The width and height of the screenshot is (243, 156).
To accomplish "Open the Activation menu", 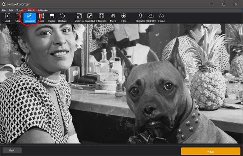I will point(43,10).
